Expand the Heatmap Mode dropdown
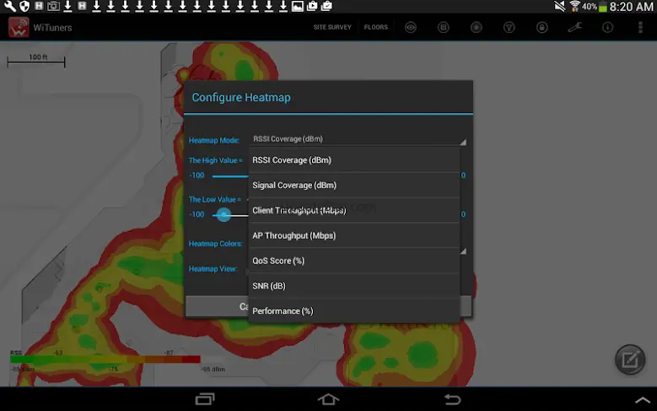Viewport: 657px width, 411px height. pos(358,139)
